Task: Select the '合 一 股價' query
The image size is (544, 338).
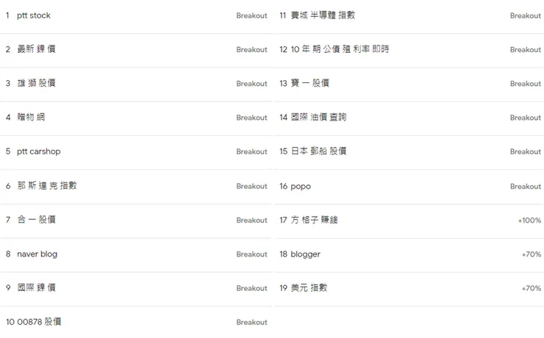Action: point(36,220)
